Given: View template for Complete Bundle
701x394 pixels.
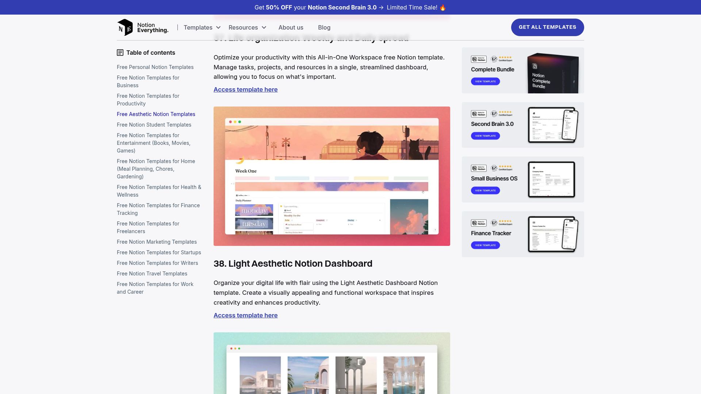Looking at the screenshot, I should (485, 81).
